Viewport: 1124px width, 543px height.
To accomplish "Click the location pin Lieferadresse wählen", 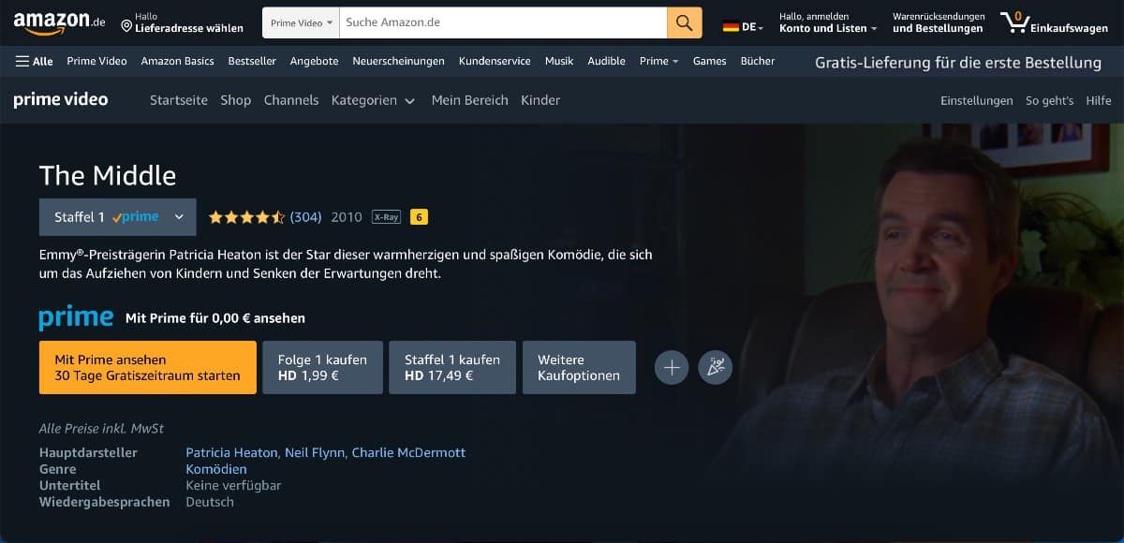I will coord(183,22).
